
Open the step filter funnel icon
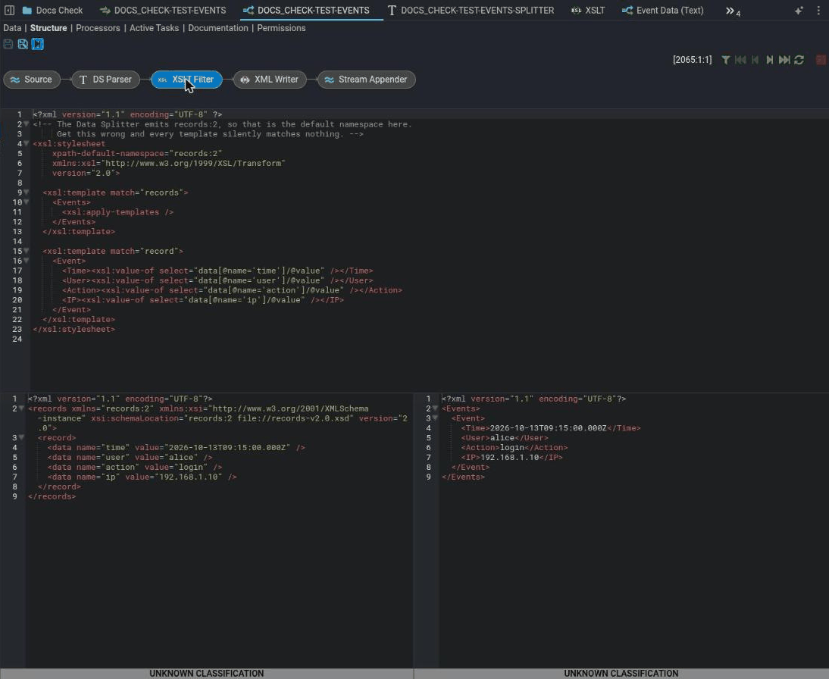[x=726, y=60]
